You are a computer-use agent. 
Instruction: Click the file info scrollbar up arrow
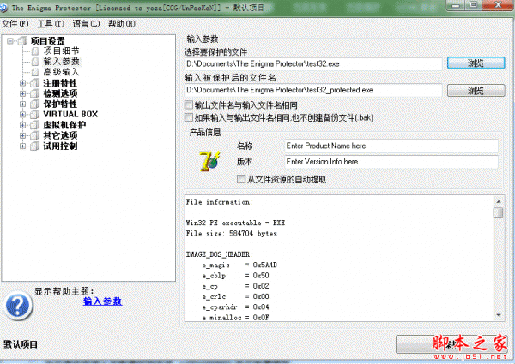(x=499, y=201)
